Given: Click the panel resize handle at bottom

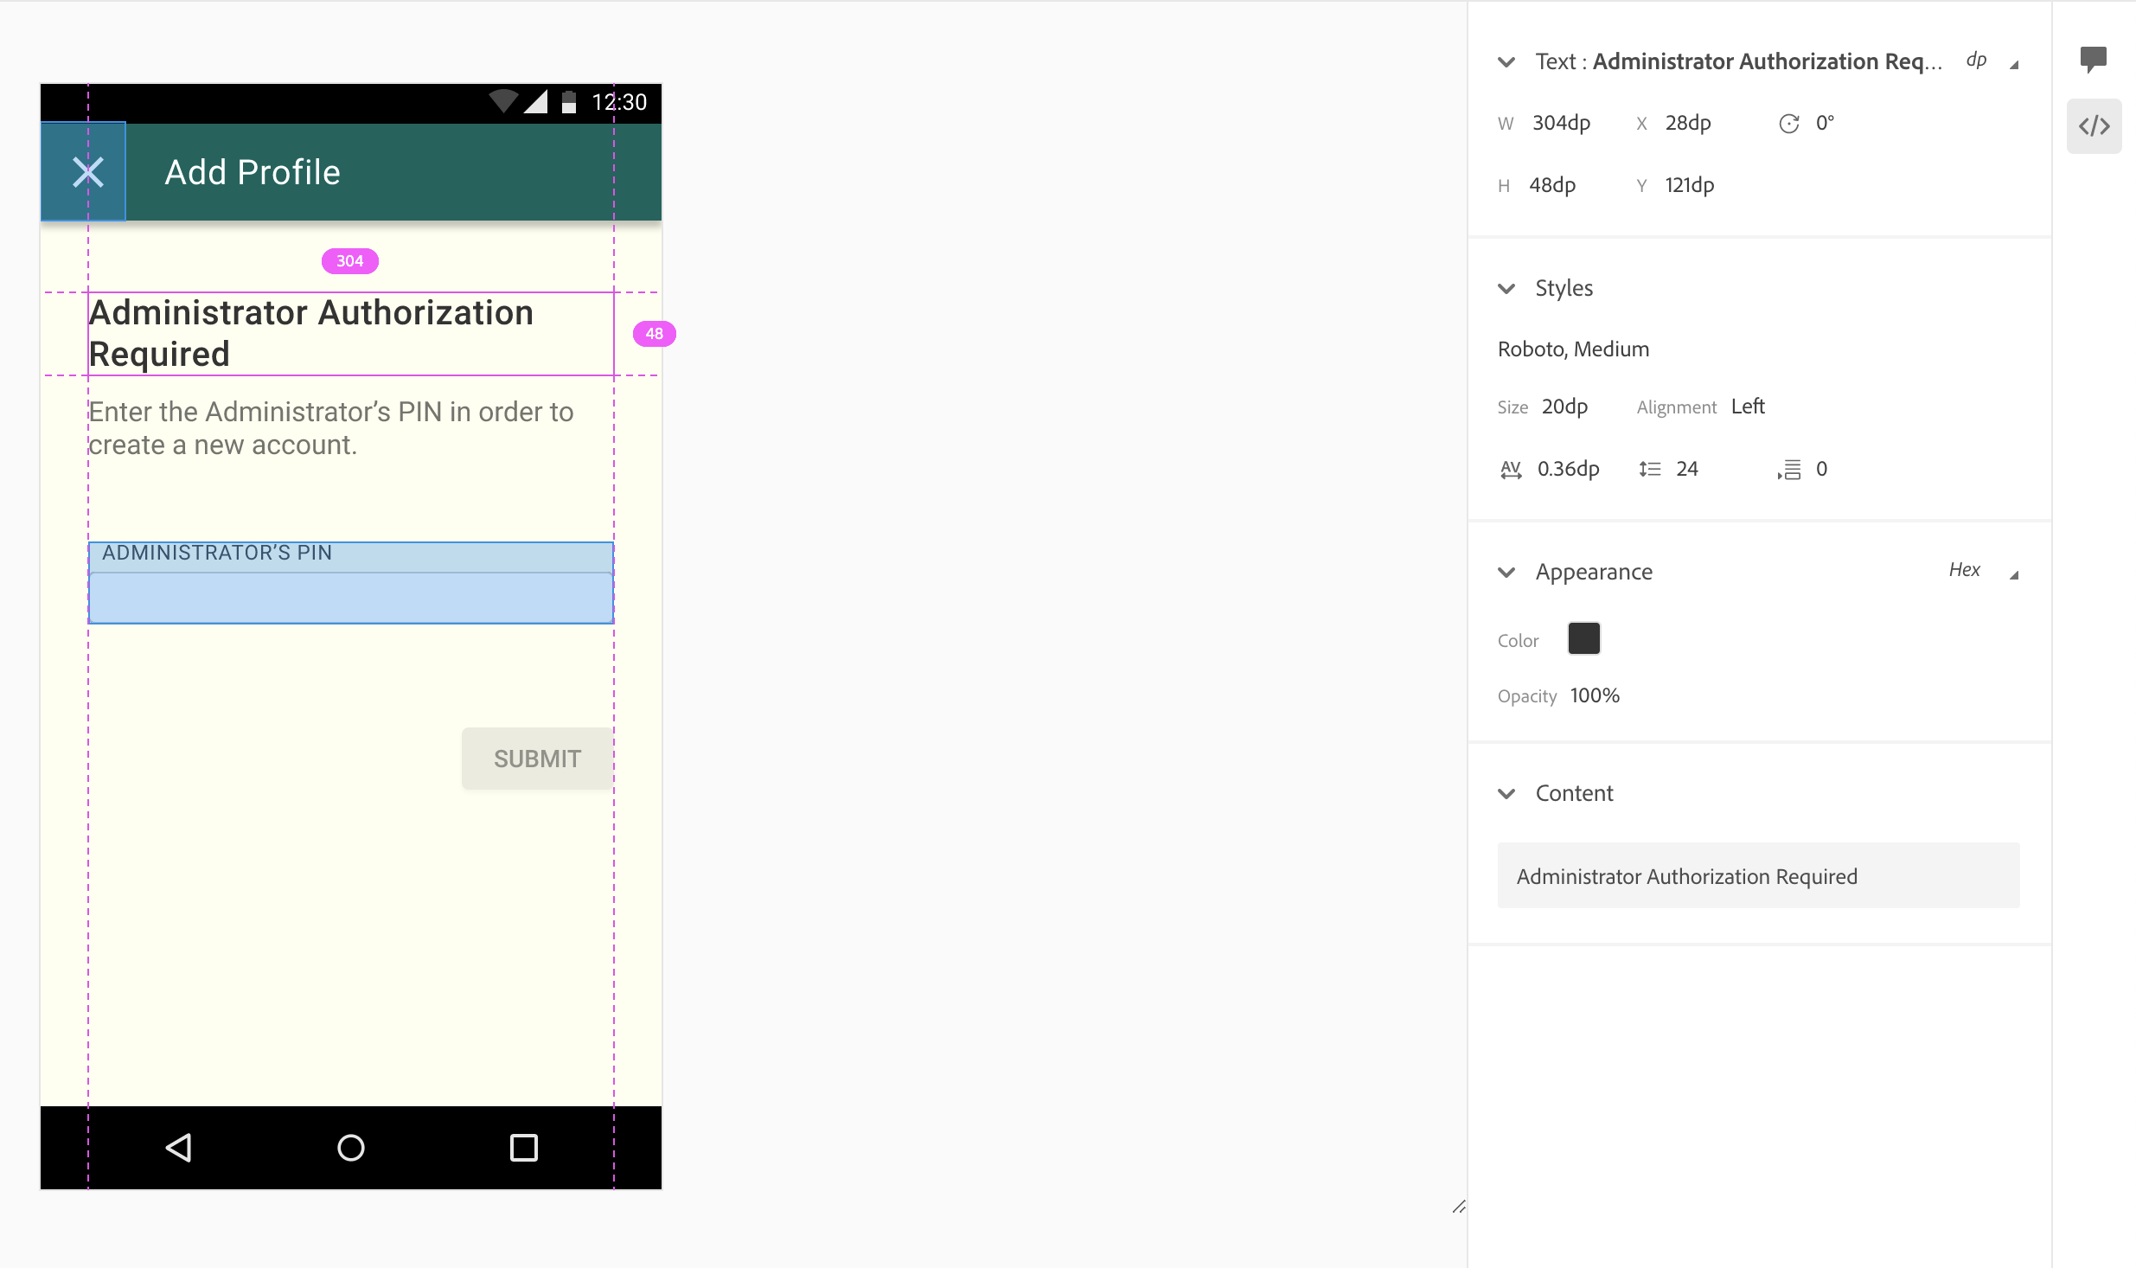Looking at the screenshot, I should pos(1459,1207).
